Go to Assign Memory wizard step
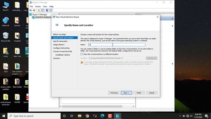This screenshot has height=119, width=211. point(59,45)
